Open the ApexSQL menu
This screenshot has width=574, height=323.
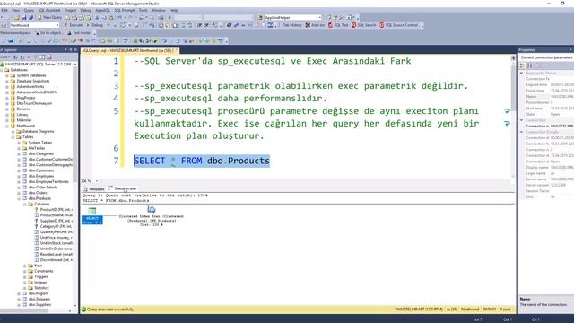click(102, 10)
